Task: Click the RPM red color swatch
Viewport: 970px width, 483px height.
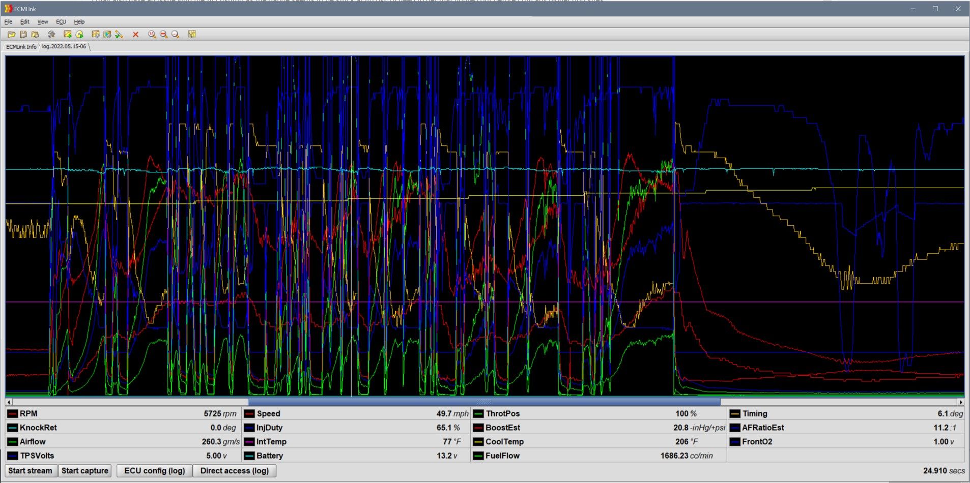Action: pyautogui.click(x=13, y=414)
